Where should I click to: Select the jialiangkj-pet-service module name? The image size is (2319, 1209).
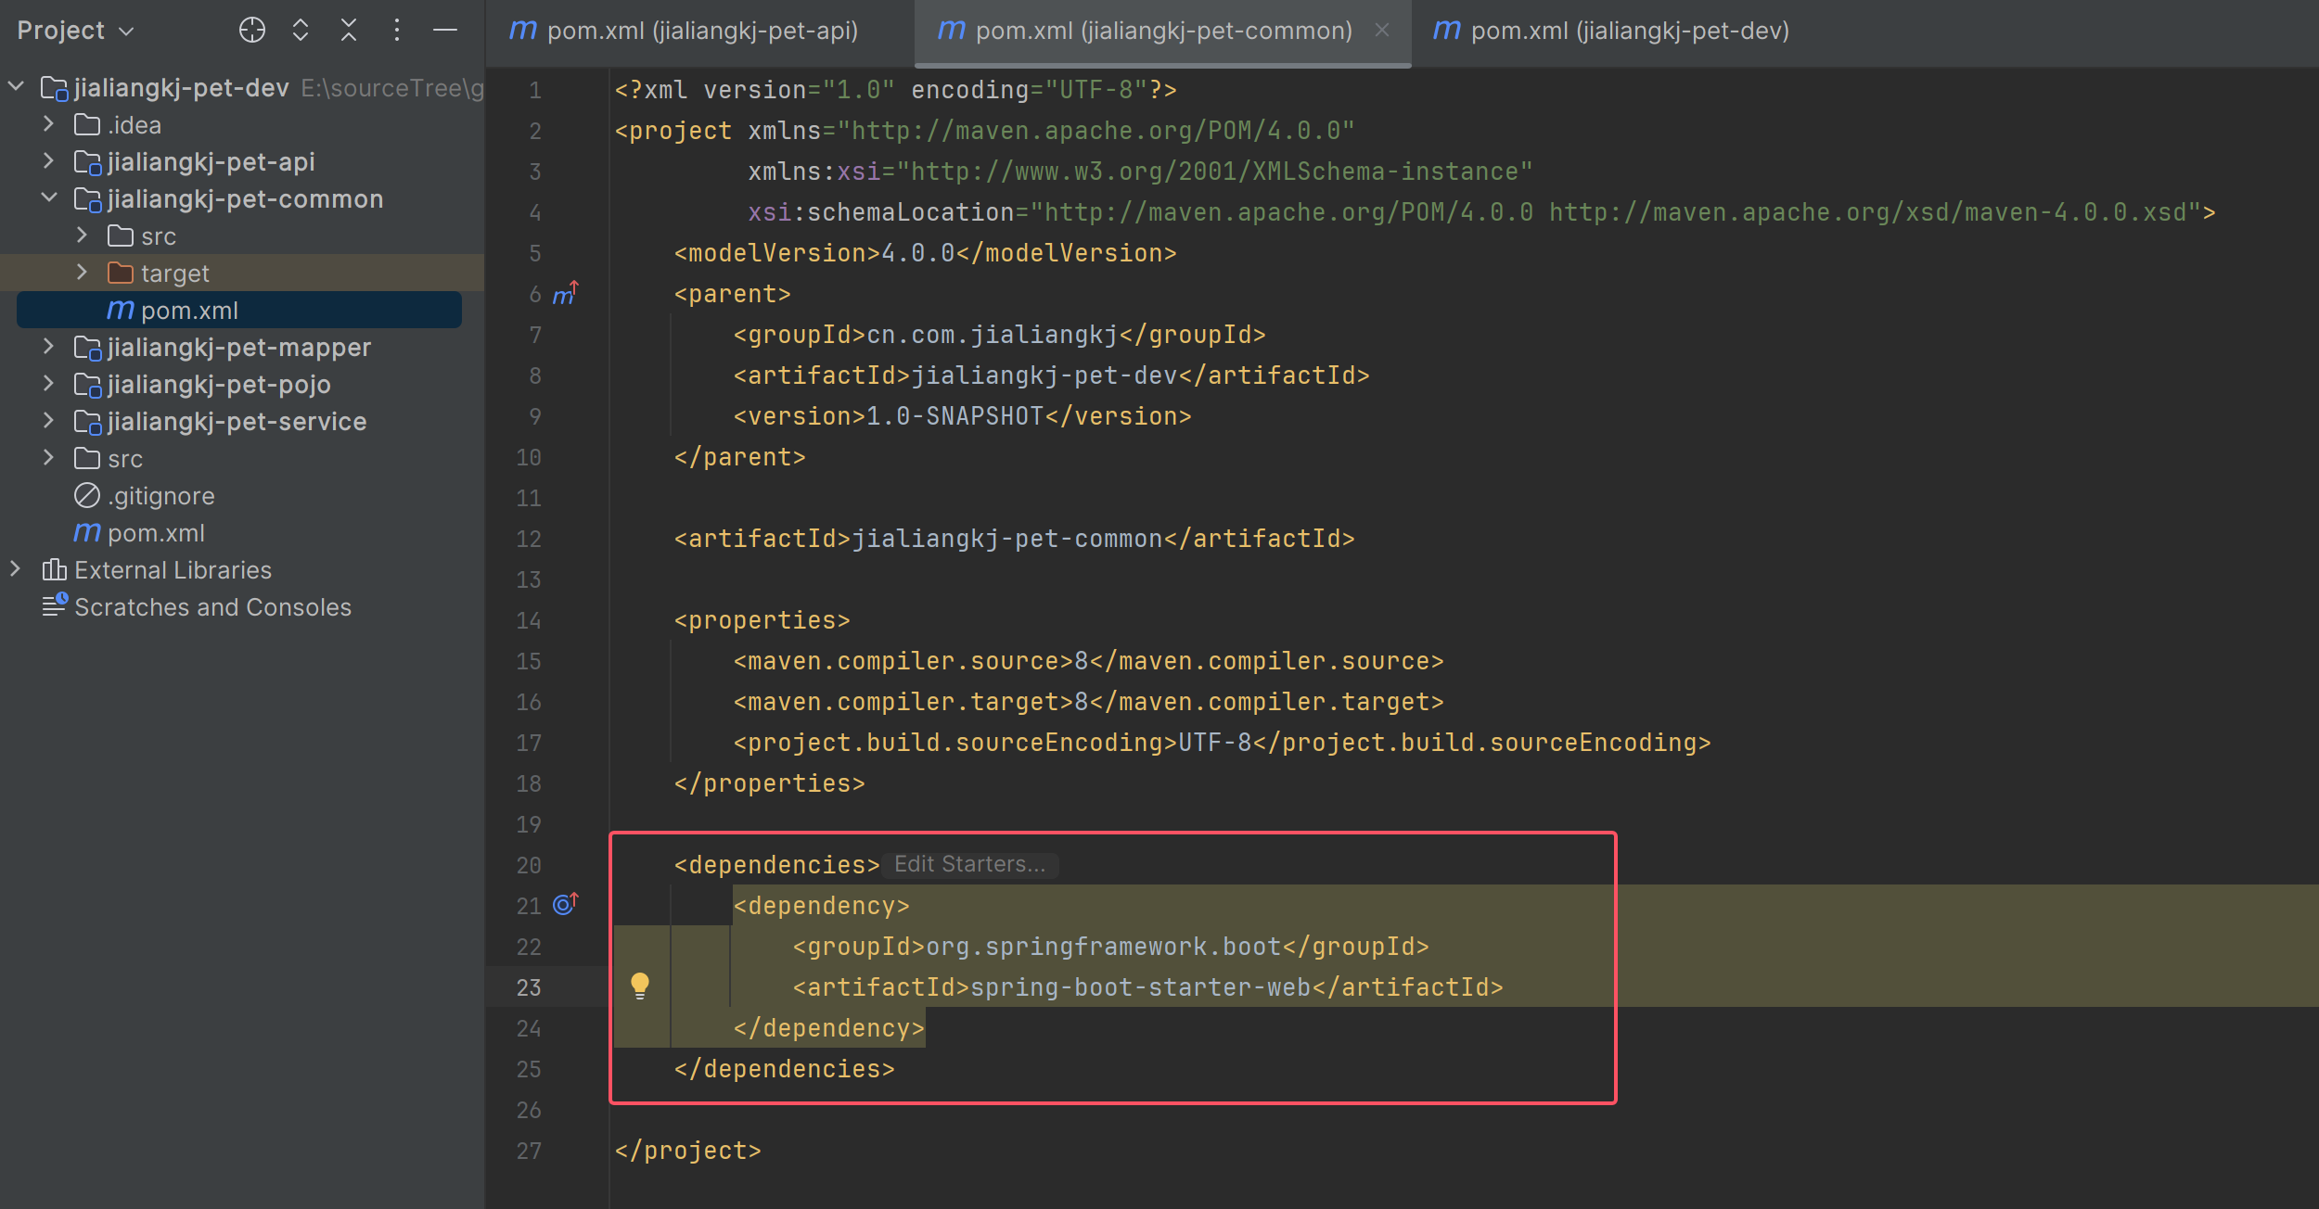tap(237, 422)
